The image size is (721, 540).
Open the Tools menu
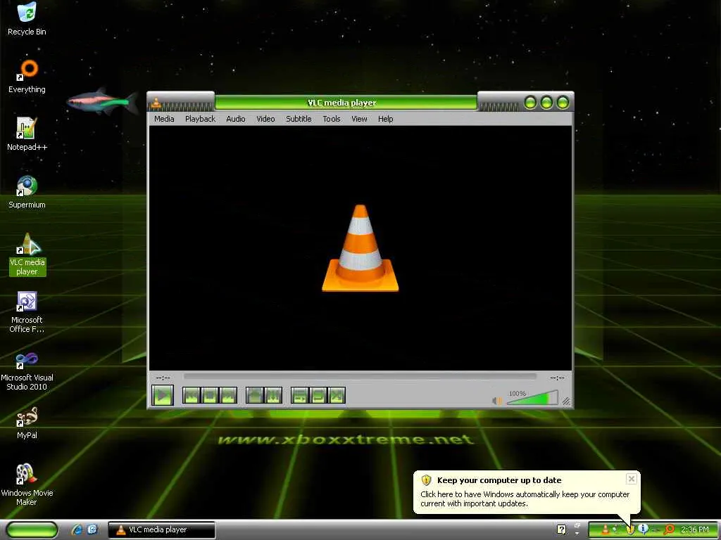[x=332, y=119]
